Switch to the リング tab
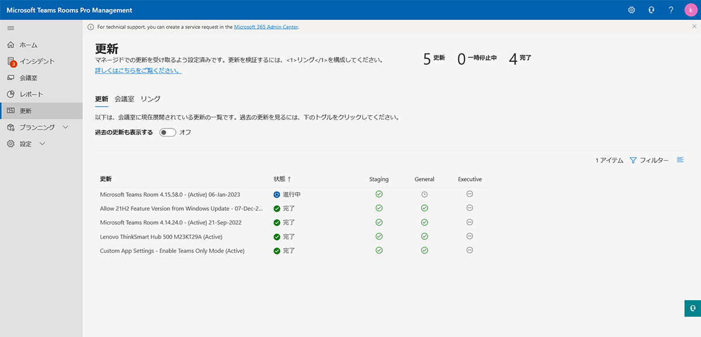 pos(150,99)
